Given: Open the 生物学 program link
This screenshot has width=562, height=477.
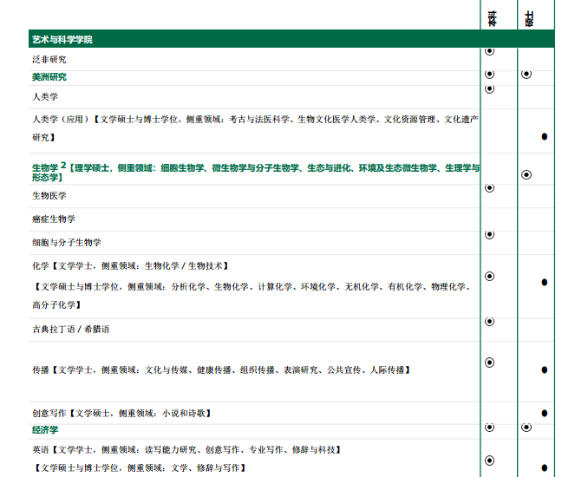Looking at the screenshot, I should tap(44, 168).
